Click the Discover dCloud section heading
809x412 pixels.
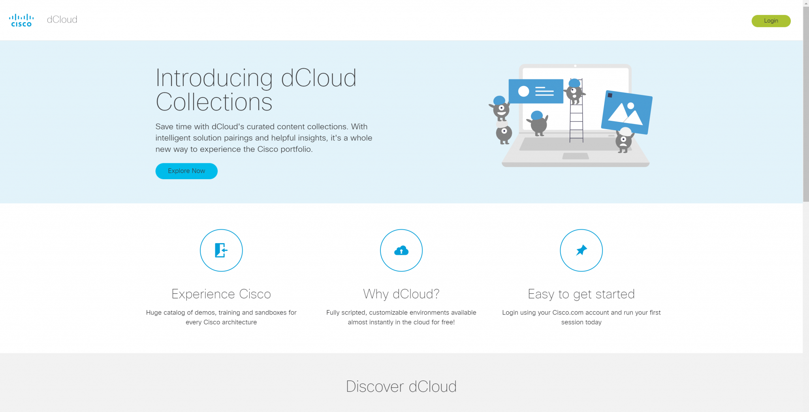tap(401, 386)
